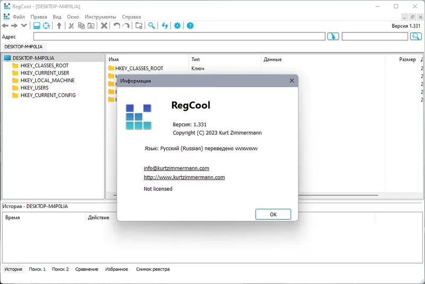This screenshot has width=425, height=284.
Task: Click the dotted-circle network connection icon
Action: 46,25
